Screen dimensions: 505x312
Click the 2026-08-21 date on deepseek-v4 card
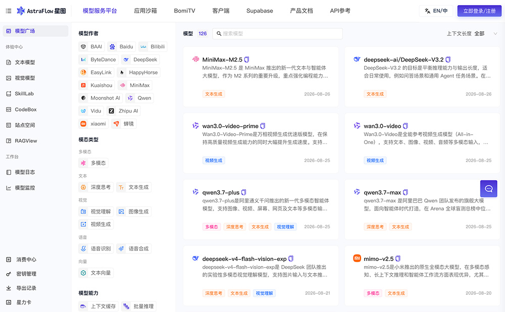click(317, 293)
